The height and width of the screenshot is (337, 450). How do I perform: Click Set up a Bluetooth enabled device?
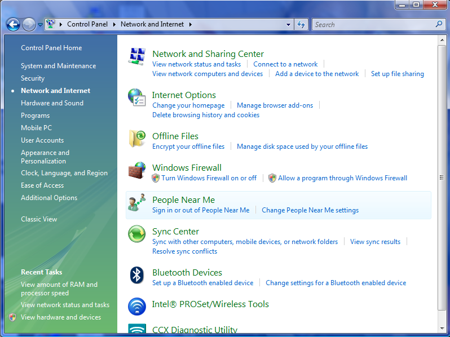click(202, 283)
